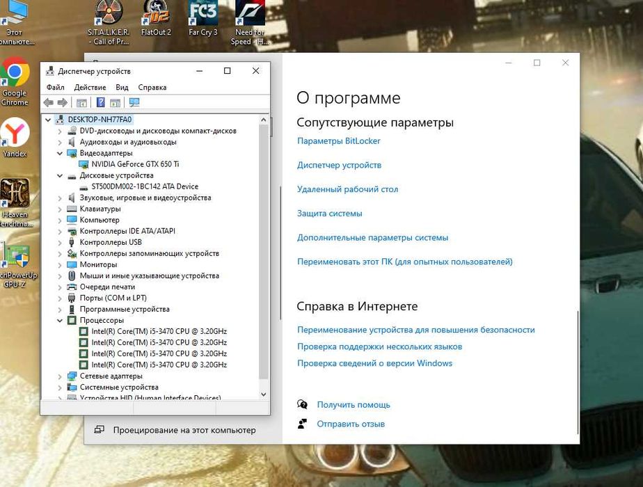
Task: Select Программные устройства row
Action: [125, 309]
